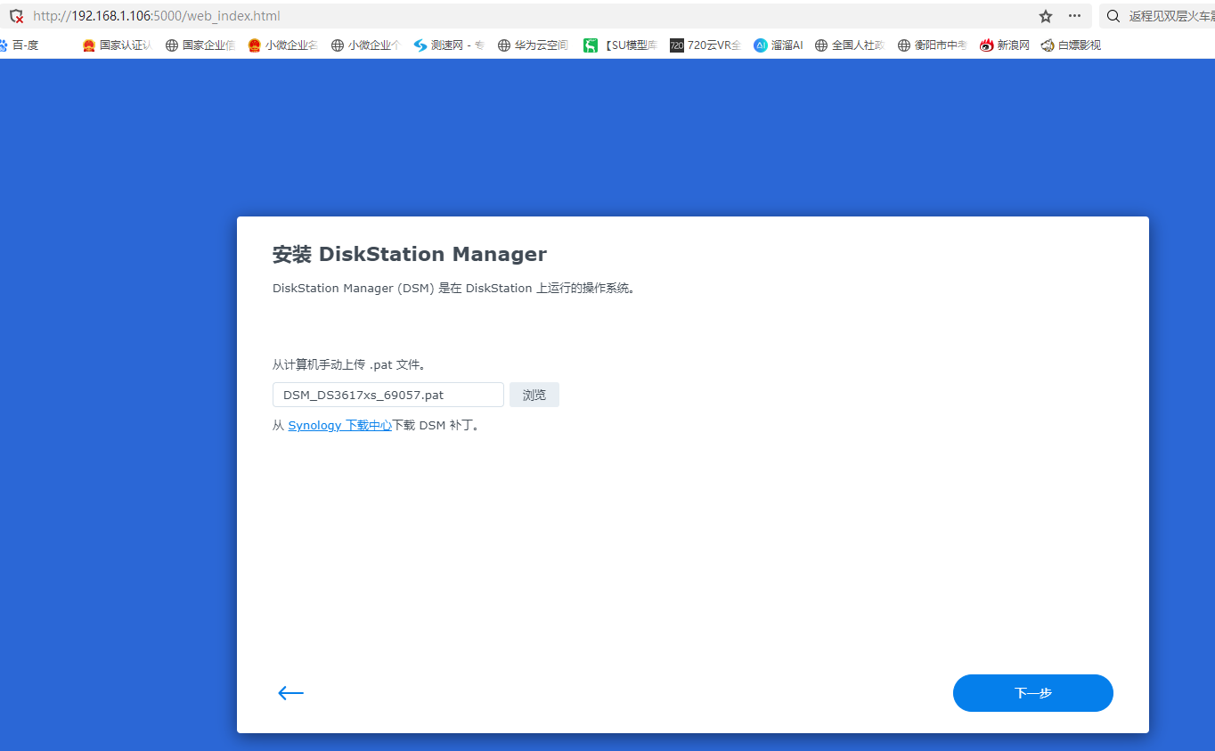Open the 新浪网 bookmark

coord(1005,45)
